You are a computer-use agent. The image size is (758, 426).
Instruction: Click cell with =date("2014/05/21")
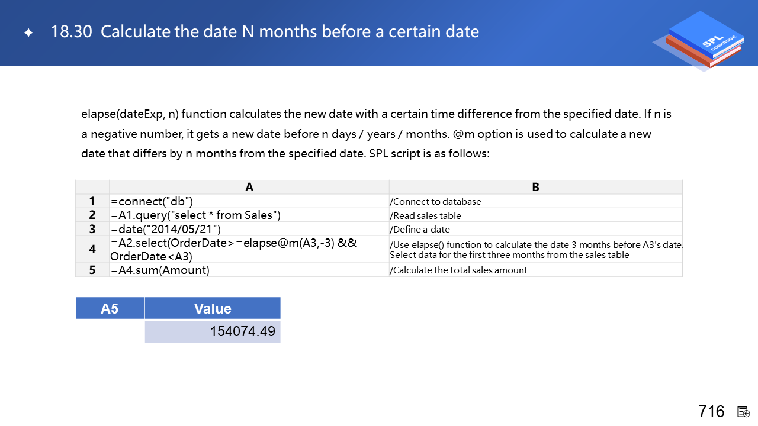pos(166,229)
